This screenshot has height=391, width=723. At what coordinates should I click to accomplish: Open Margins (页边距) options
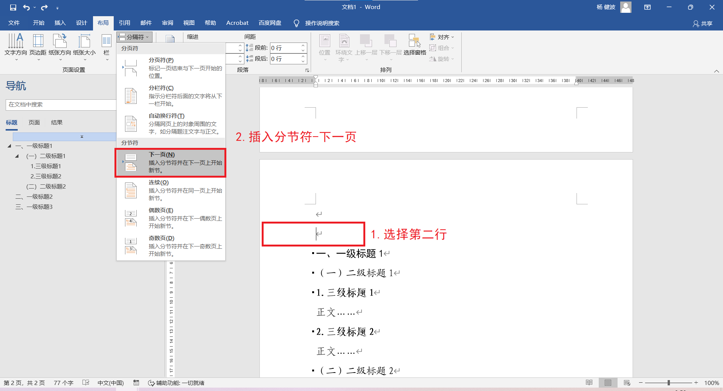[x=38, y=47]
